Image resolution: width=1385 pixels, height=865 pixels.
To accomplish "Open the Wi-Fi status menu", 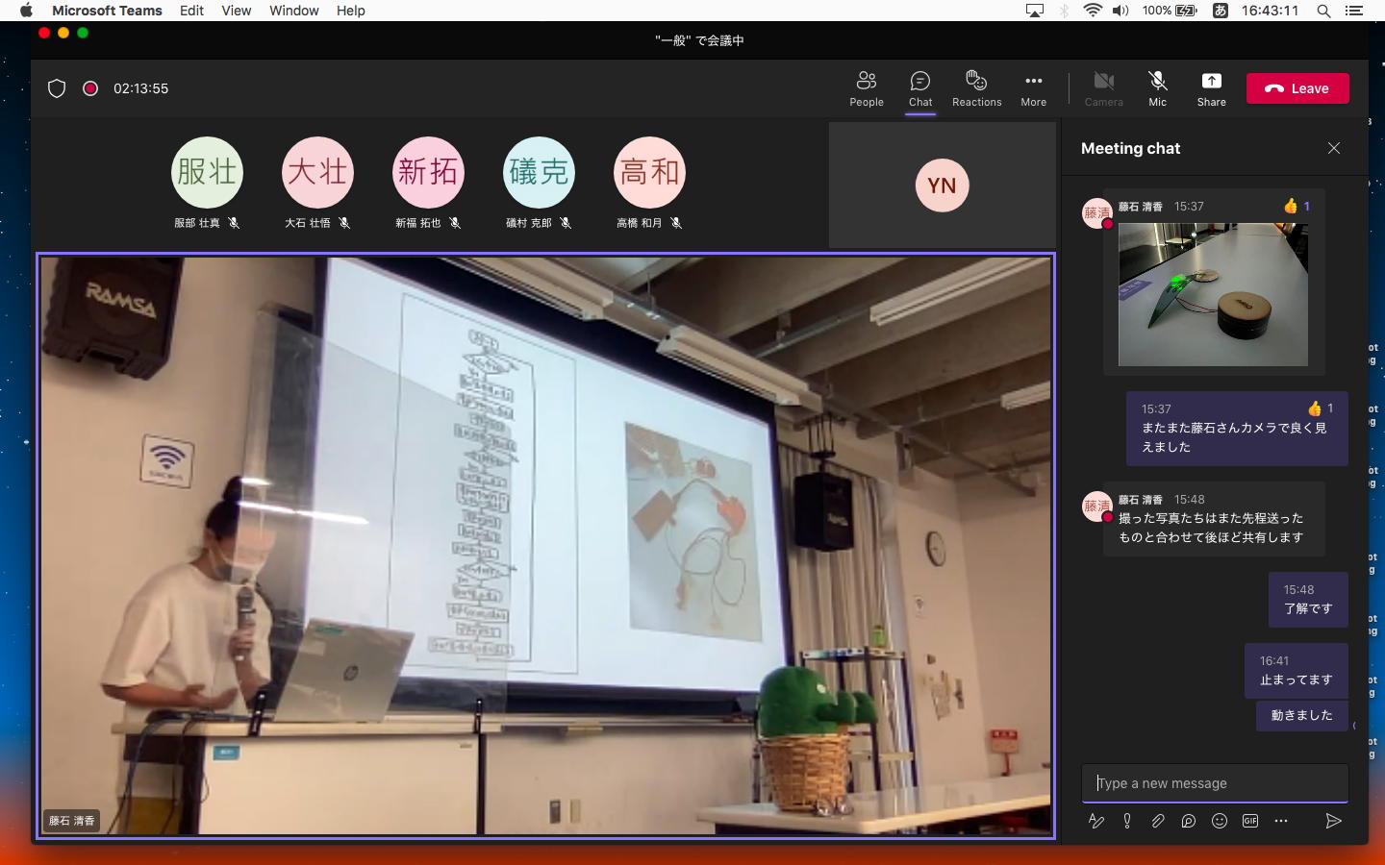I will [x=1093, y=11].
